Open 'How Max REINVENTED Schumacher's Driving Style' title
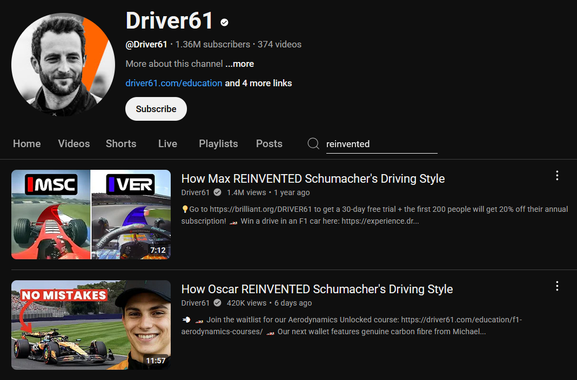Image resolution: width=577 pixels, height=380 pixels. (x=313, y=179)
